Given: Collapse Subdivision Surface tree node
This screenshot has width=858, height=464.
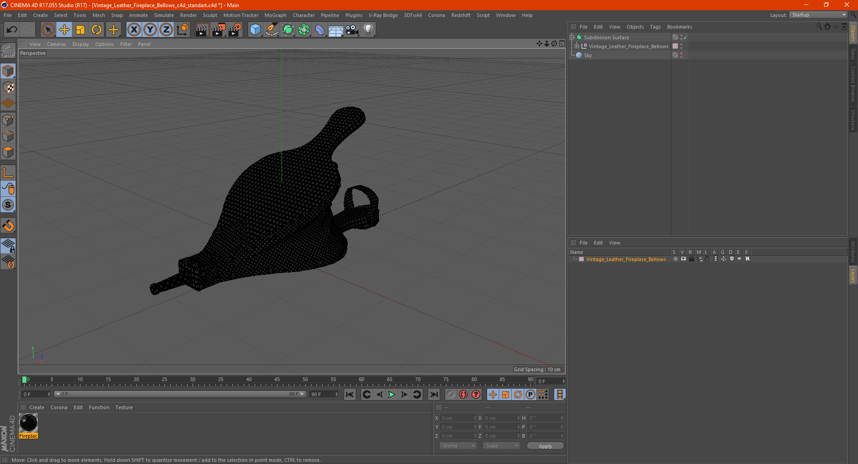Looking at the screenshot, I should [572, 37].
